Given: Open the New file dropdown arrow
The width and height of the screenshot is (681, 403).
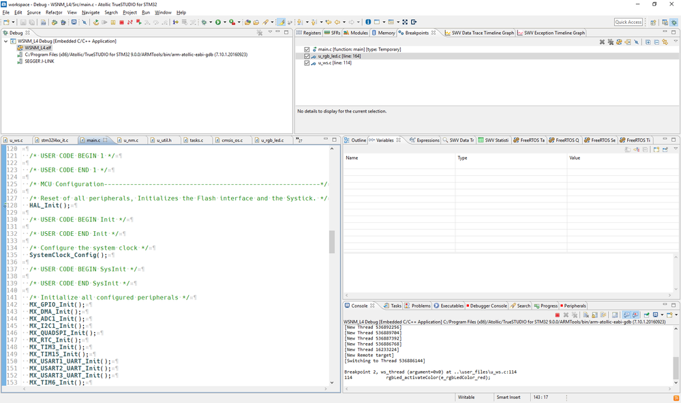Looking at the screenshot, I should coord(13,22).
